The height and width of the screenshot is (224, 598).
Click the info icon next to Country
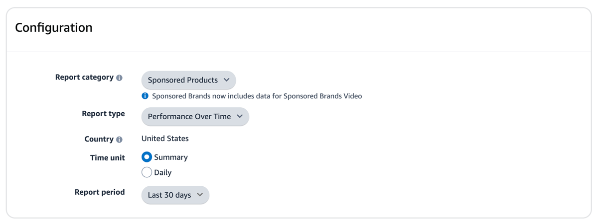tap(119, 140)
